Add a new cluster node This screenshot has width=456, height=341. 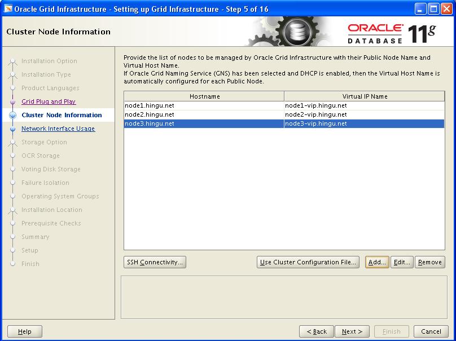click(376, 262)
